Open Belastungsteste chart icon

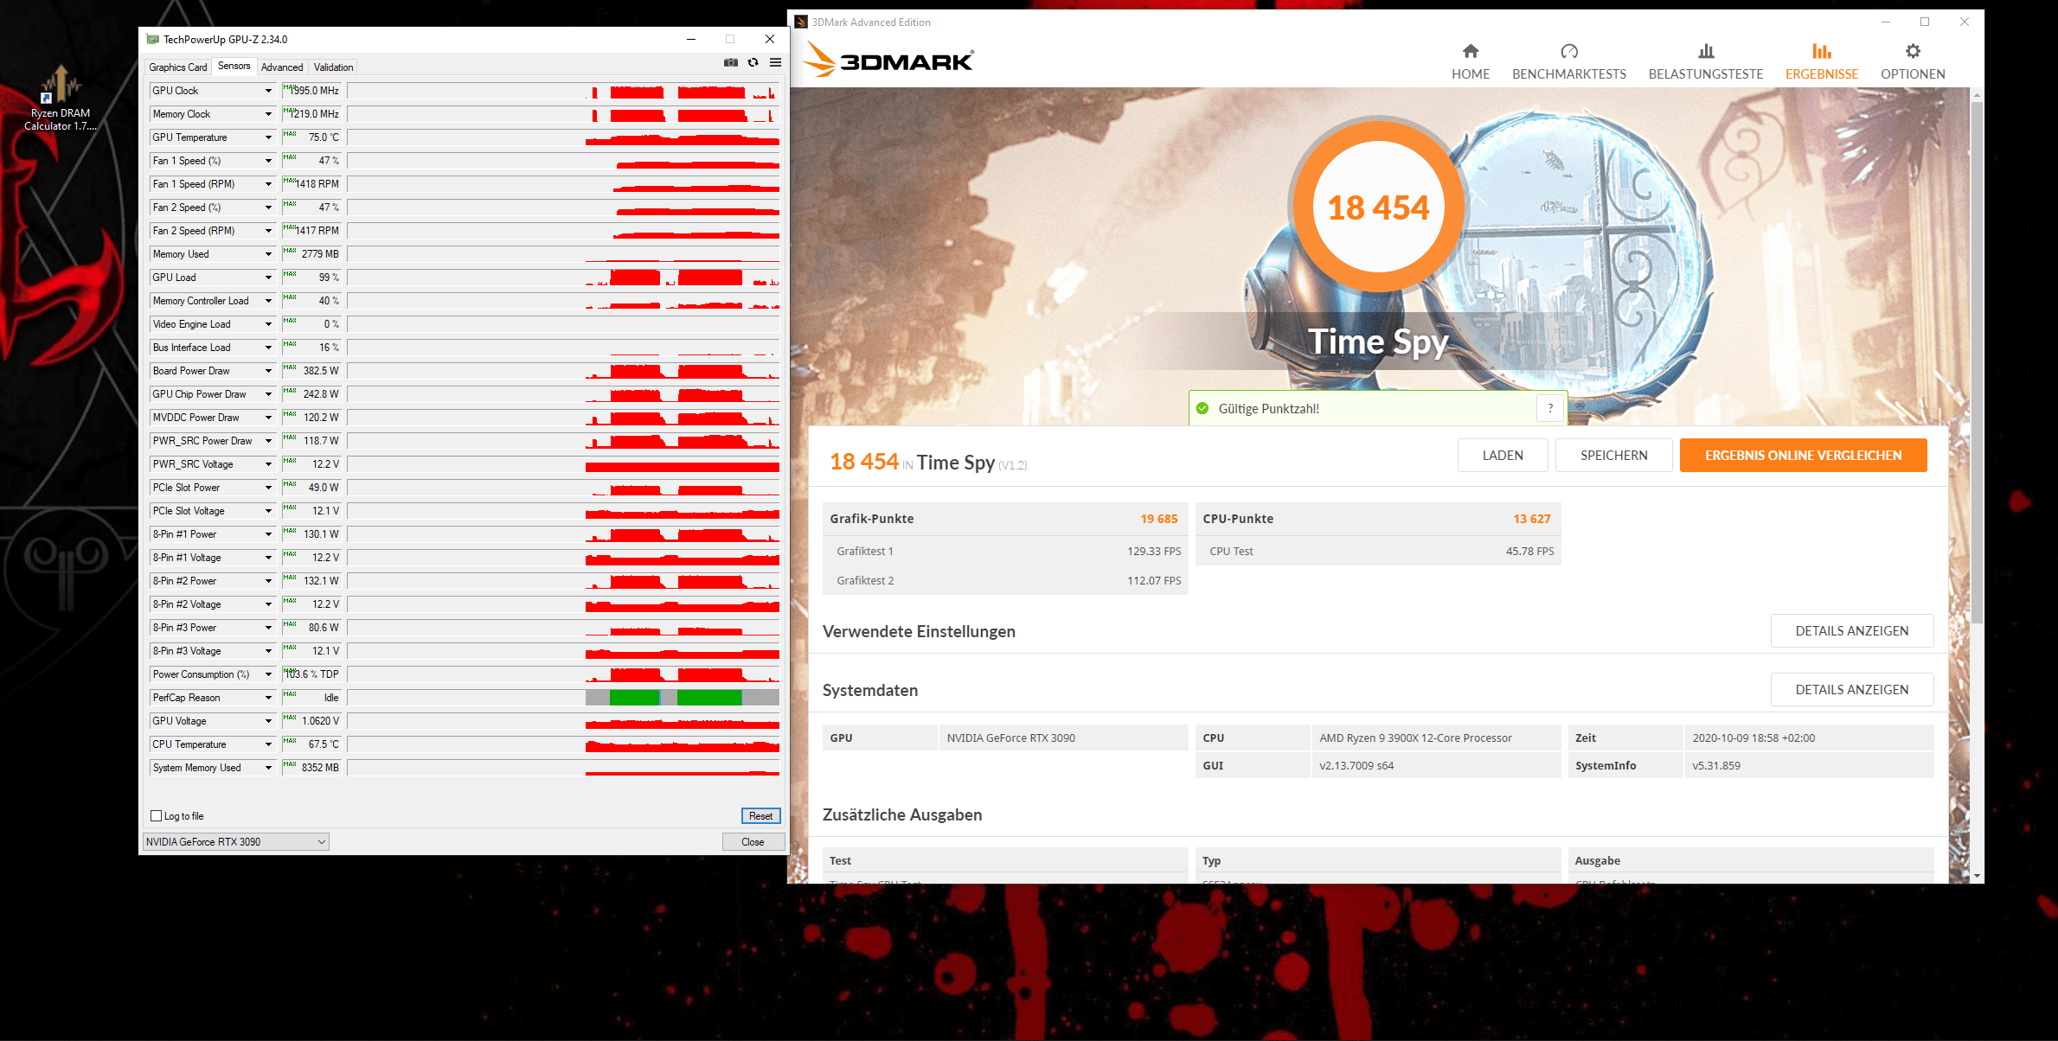(1705, 52)
